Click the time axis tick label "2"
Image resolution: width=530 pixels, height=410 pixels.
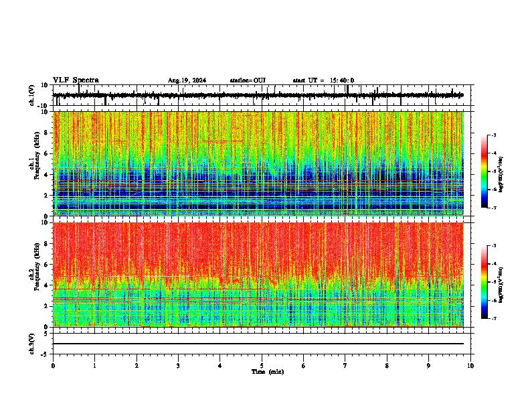click(137, 366)
